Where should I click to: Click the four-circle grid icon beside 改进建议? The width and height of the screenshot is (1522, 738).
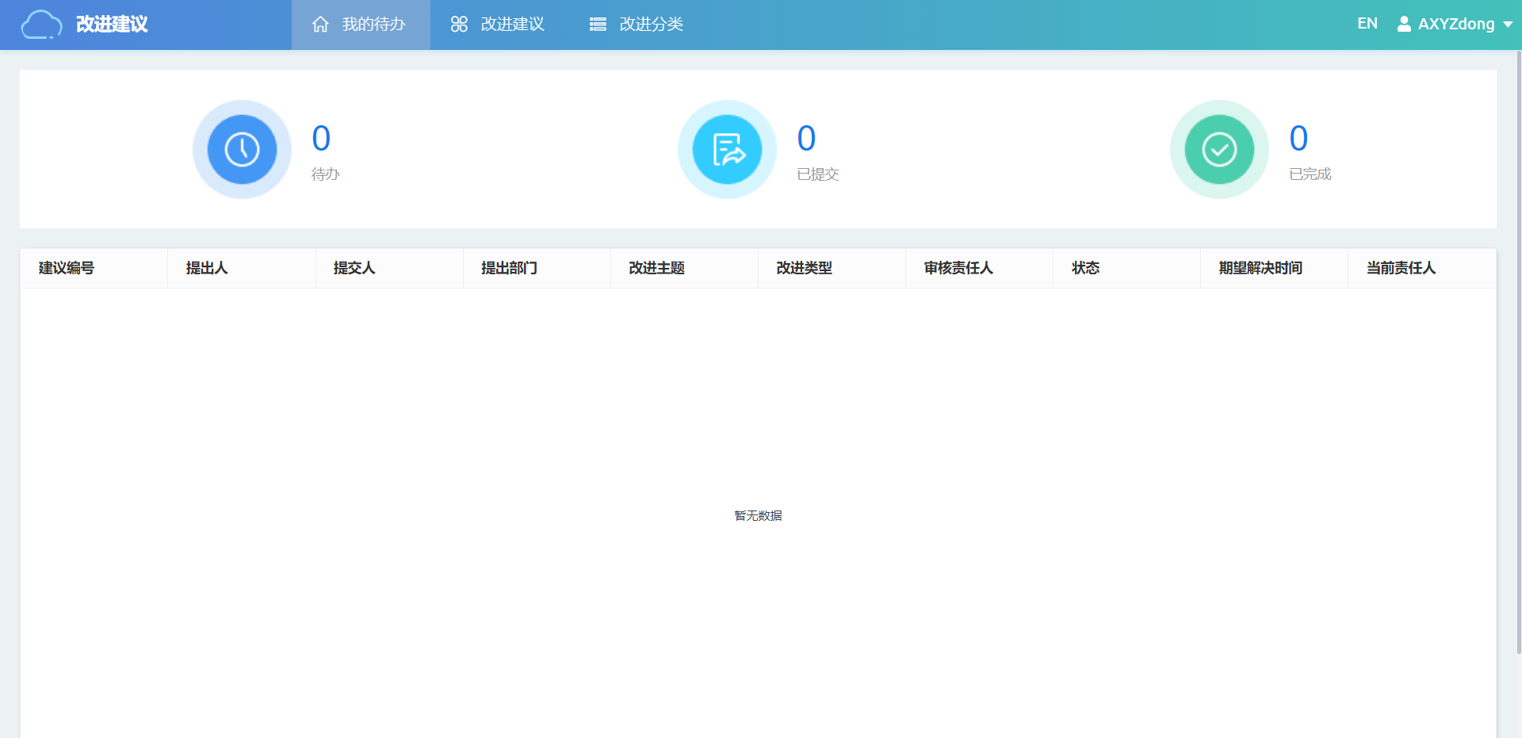(459, 25)
